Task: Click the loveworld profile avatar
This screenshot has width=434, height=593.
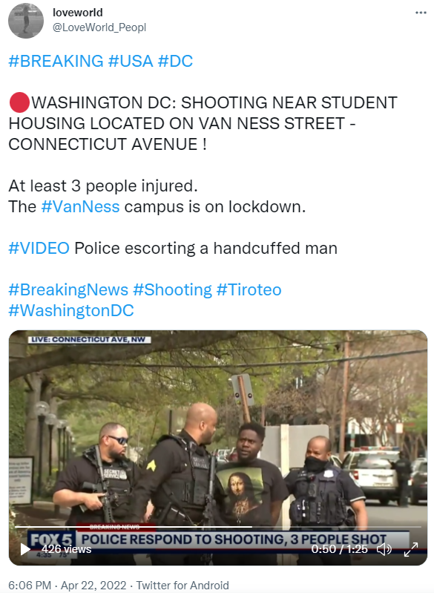Action: click(x=26, y=21)
